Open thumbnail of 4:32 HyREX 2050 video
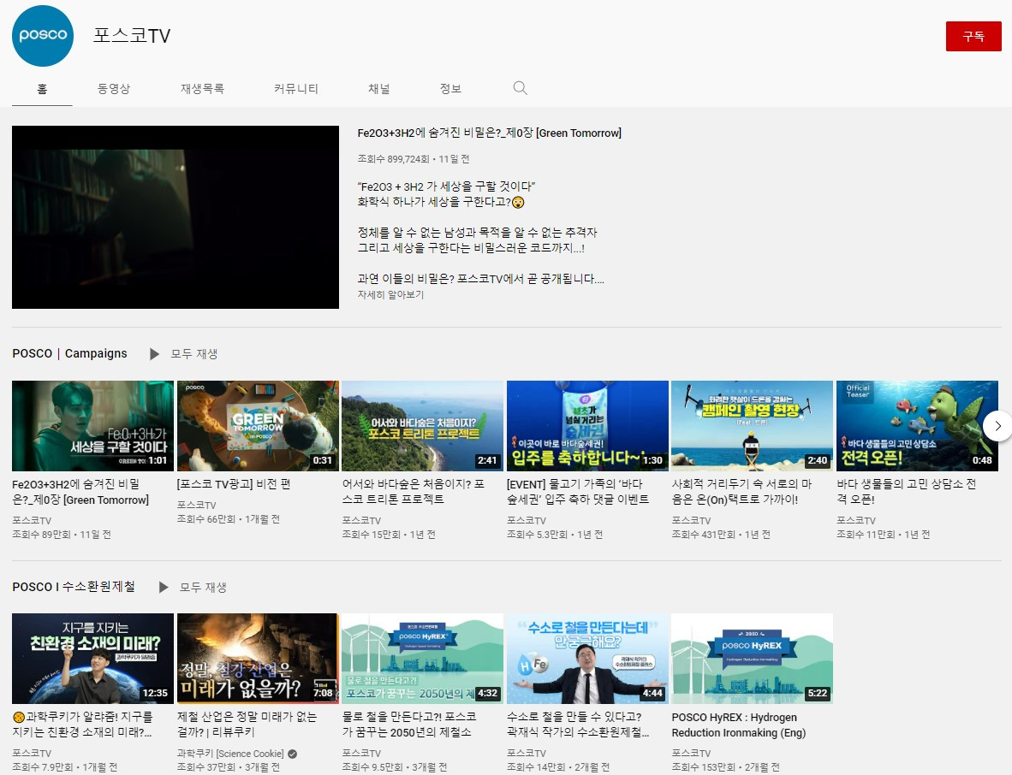 pos(423,659)
